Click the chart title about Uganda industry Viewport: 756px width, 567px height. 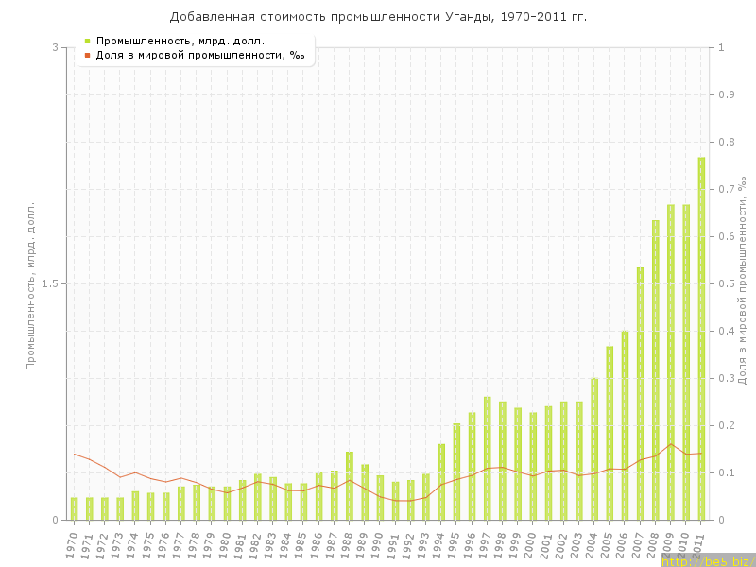[378, 16]
